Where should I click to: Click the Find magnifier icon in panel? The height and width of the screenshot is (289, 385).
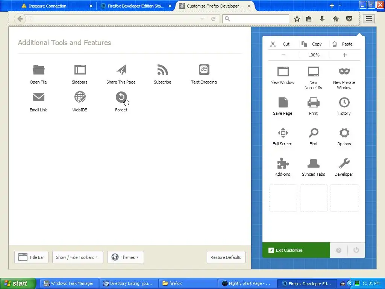click(314, 133)
